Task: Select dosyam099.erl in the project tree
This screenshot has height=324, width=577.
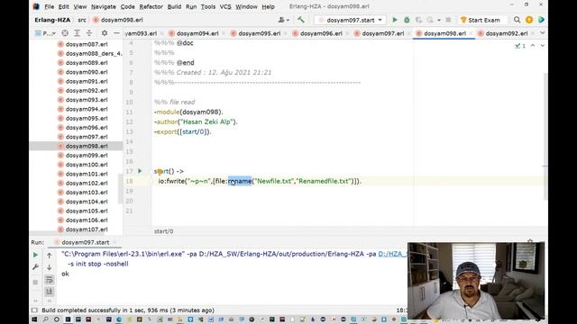Action: (87, 155)
